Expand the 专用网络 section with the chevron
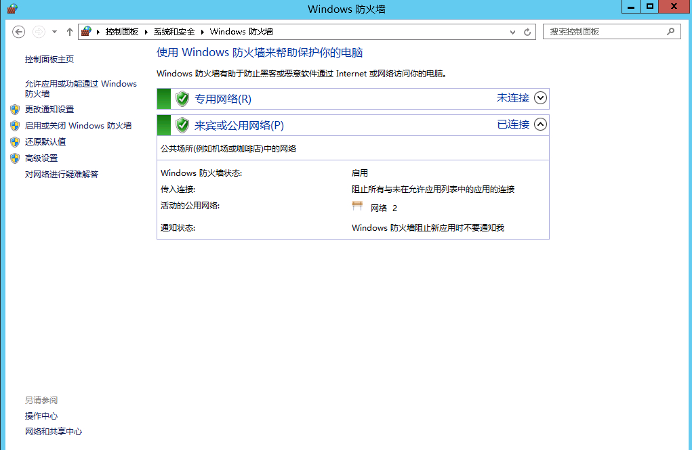 [x=540, y=98]
